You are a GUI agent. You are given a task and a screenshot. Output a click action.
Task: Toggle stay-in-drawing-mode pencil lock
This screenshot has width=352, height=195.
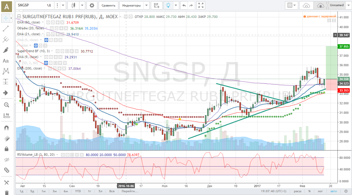[x=6, y=139]
